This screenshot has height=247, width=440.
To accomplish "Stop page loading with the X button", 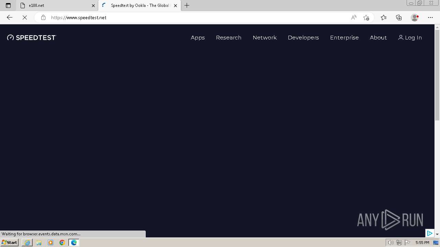I will tap(25, 17).
